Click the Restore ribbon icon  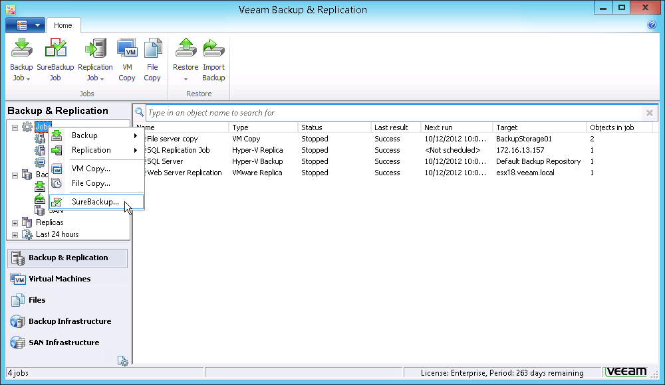tap(186, 48)
